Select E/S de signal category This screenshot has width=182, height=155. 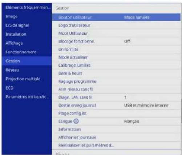(x=17, y=25)
